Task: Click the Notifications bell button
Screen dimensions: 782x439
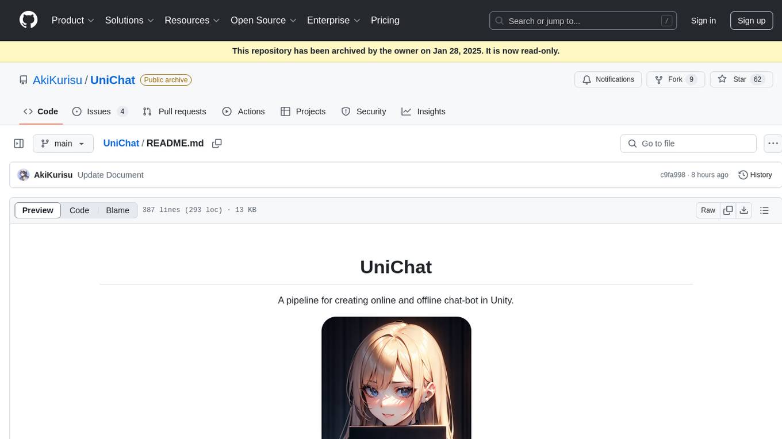Action: (x=608, y=79)
